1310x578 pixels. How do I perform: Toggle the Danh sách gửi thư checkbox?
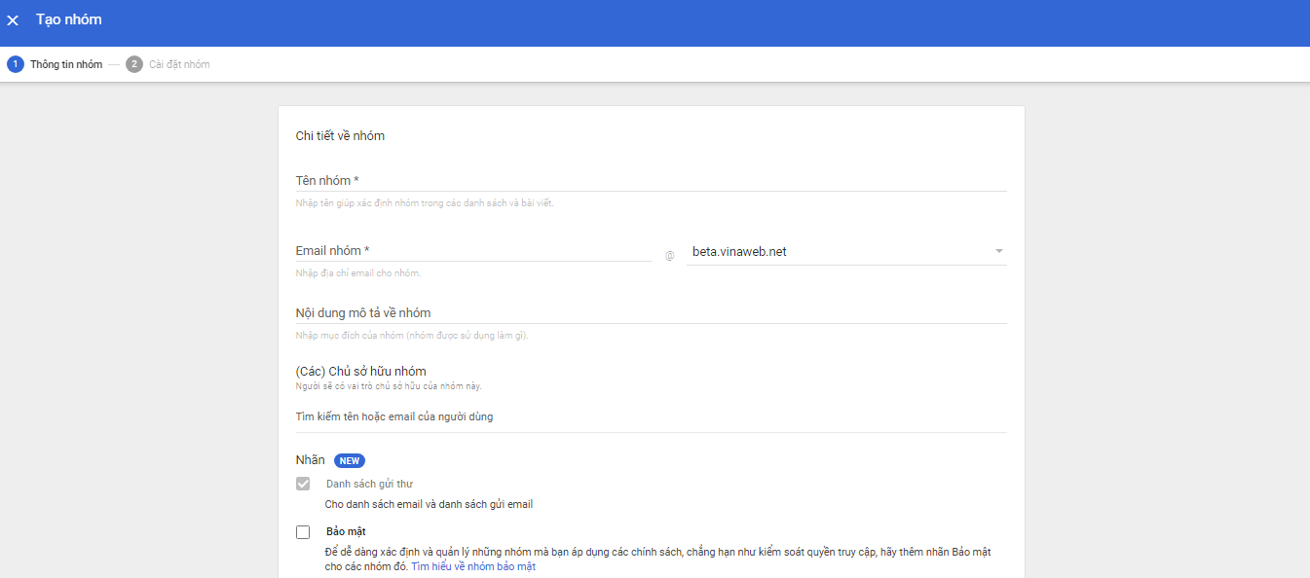[x=303, y=484]
